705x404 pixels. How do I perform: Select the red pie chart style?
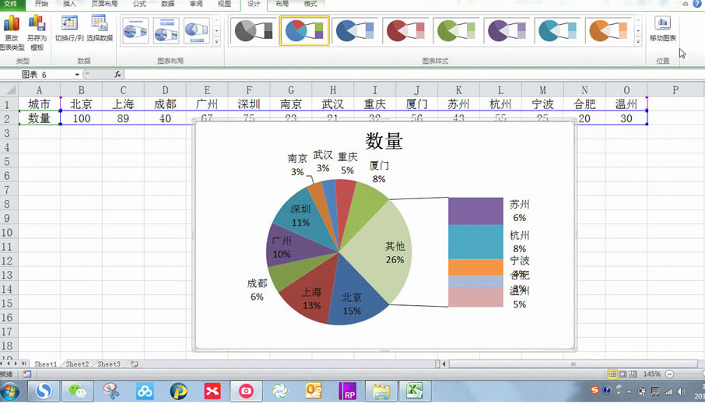tap(405, 30)
